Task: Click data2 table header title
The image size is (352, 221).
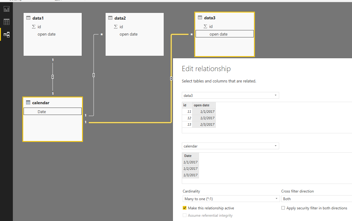Action: click(120, 18)
